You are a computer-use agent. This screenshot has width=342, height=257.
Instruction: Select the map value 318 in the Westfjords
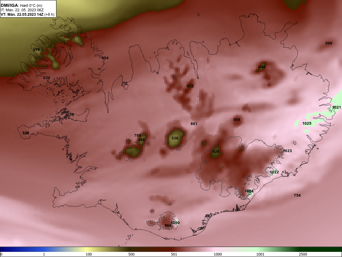37,50
